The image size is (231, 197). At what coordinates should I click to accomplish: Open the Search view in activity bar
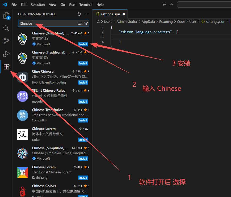(x=6, y=28)
